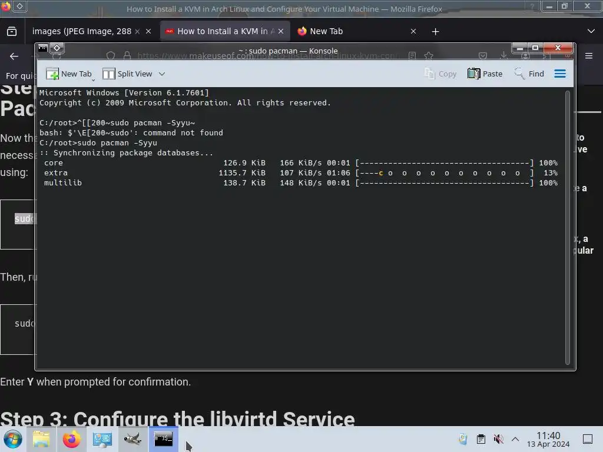Mute the images JPEG tab audio icon
603x452 pixels.
point(137,32)
